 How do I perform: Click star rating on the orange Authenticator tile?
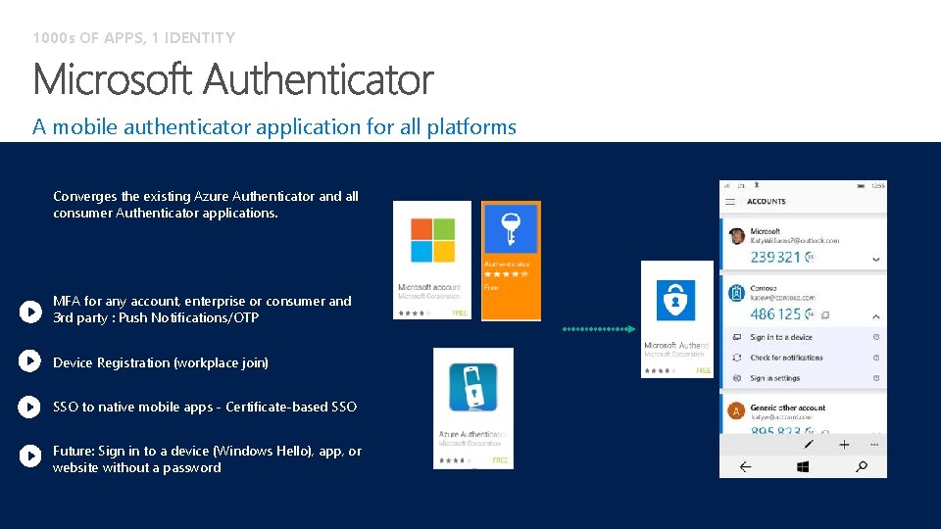(506, 274)
